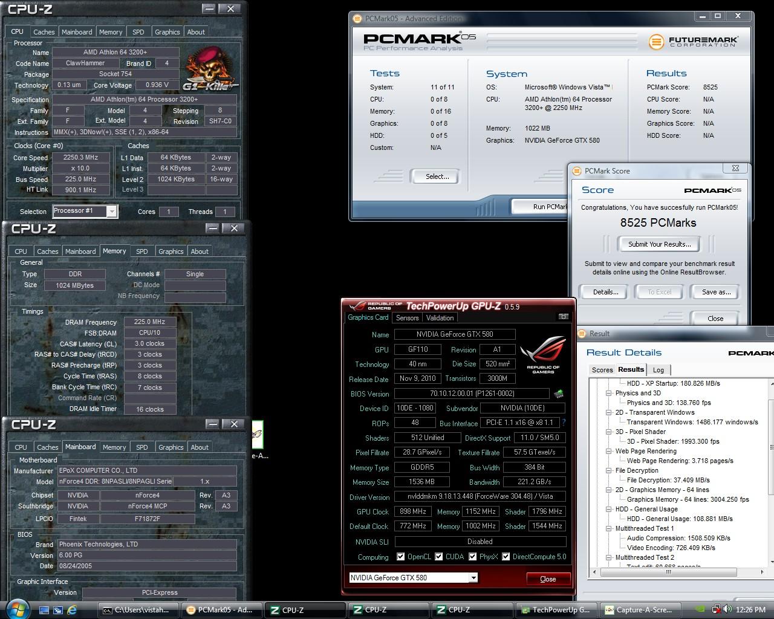This screenshot has width=774, height=619.
Task: Collapse the File Decryption node
Action: [609, 470]
